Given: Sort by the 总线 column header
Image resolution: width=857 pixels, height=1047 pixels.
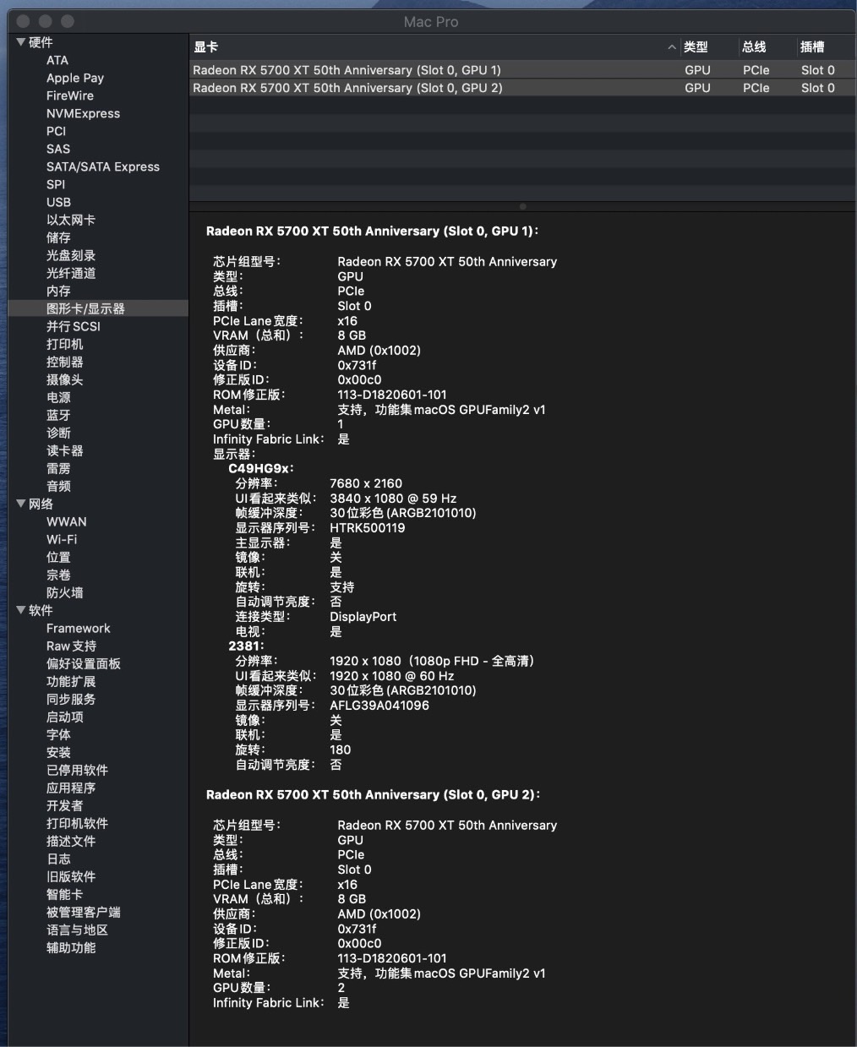Looking at the screenshot, I should click(x=754, y=47).
